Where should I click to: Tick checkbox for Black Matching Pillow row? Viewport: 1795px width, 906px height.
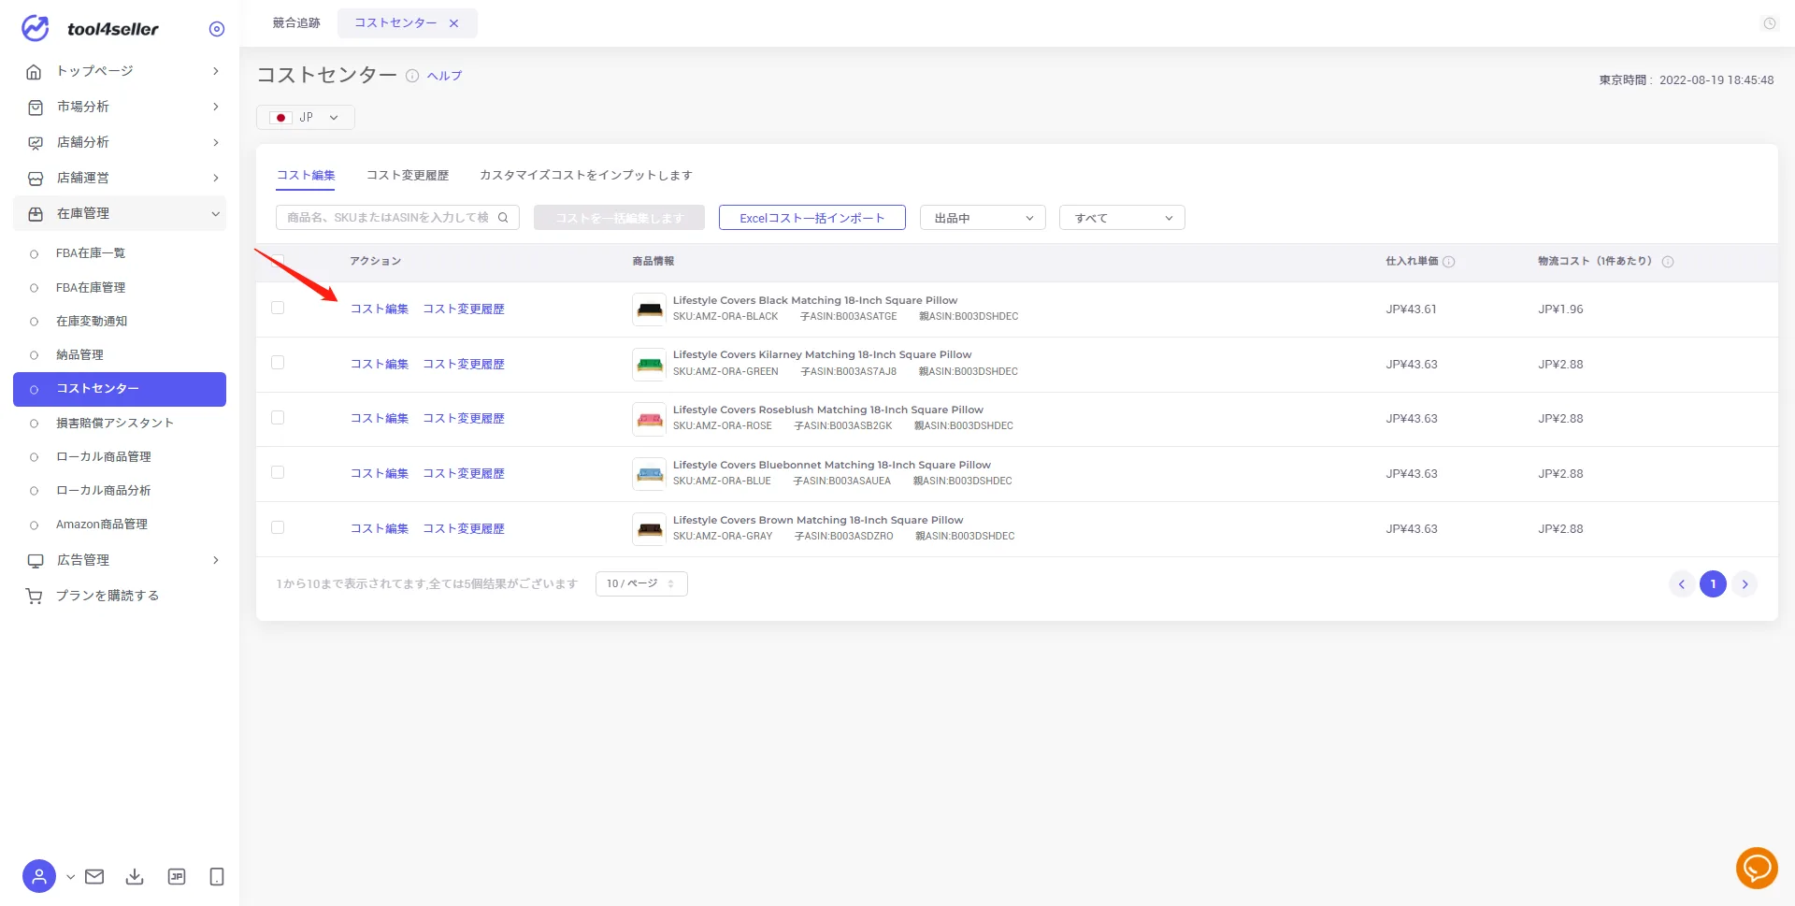[x=278, y=308]
